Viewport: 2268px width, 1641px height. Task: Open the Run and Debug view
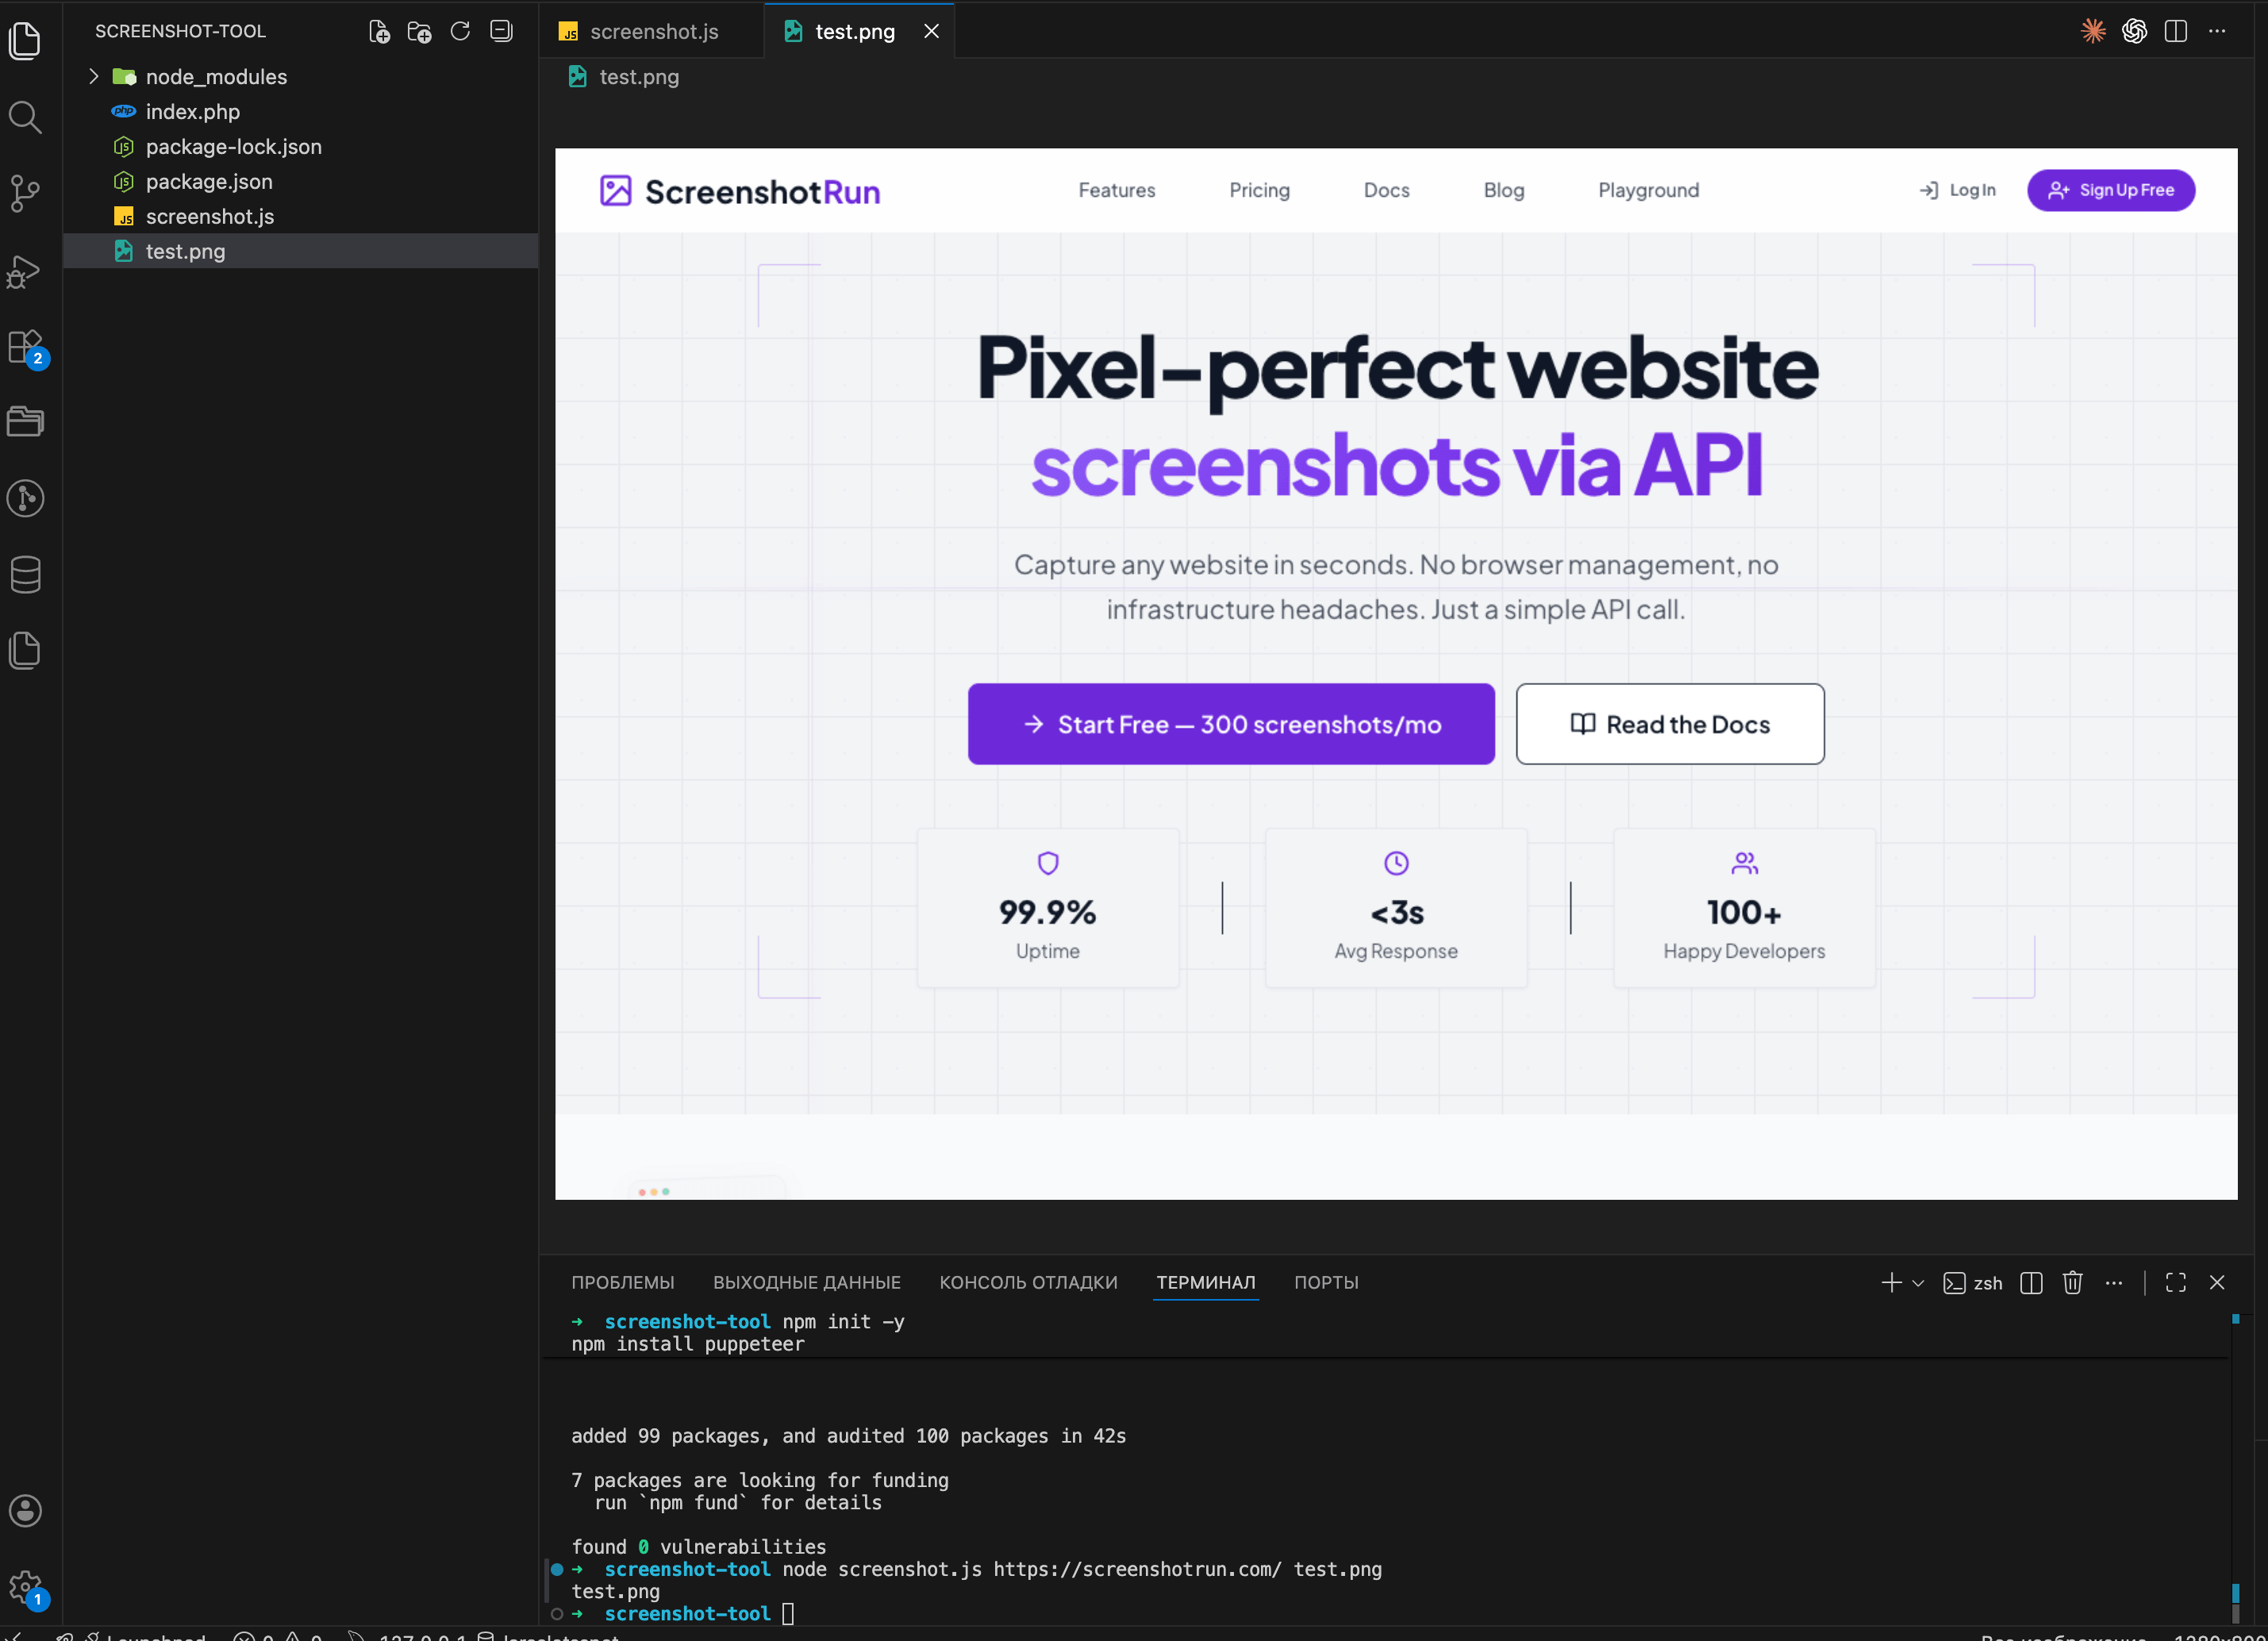click(25, 271)
